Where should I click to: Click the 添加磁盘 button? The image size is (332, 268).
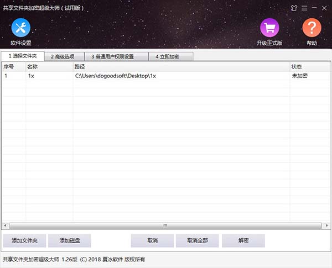(x=69, y=240)
